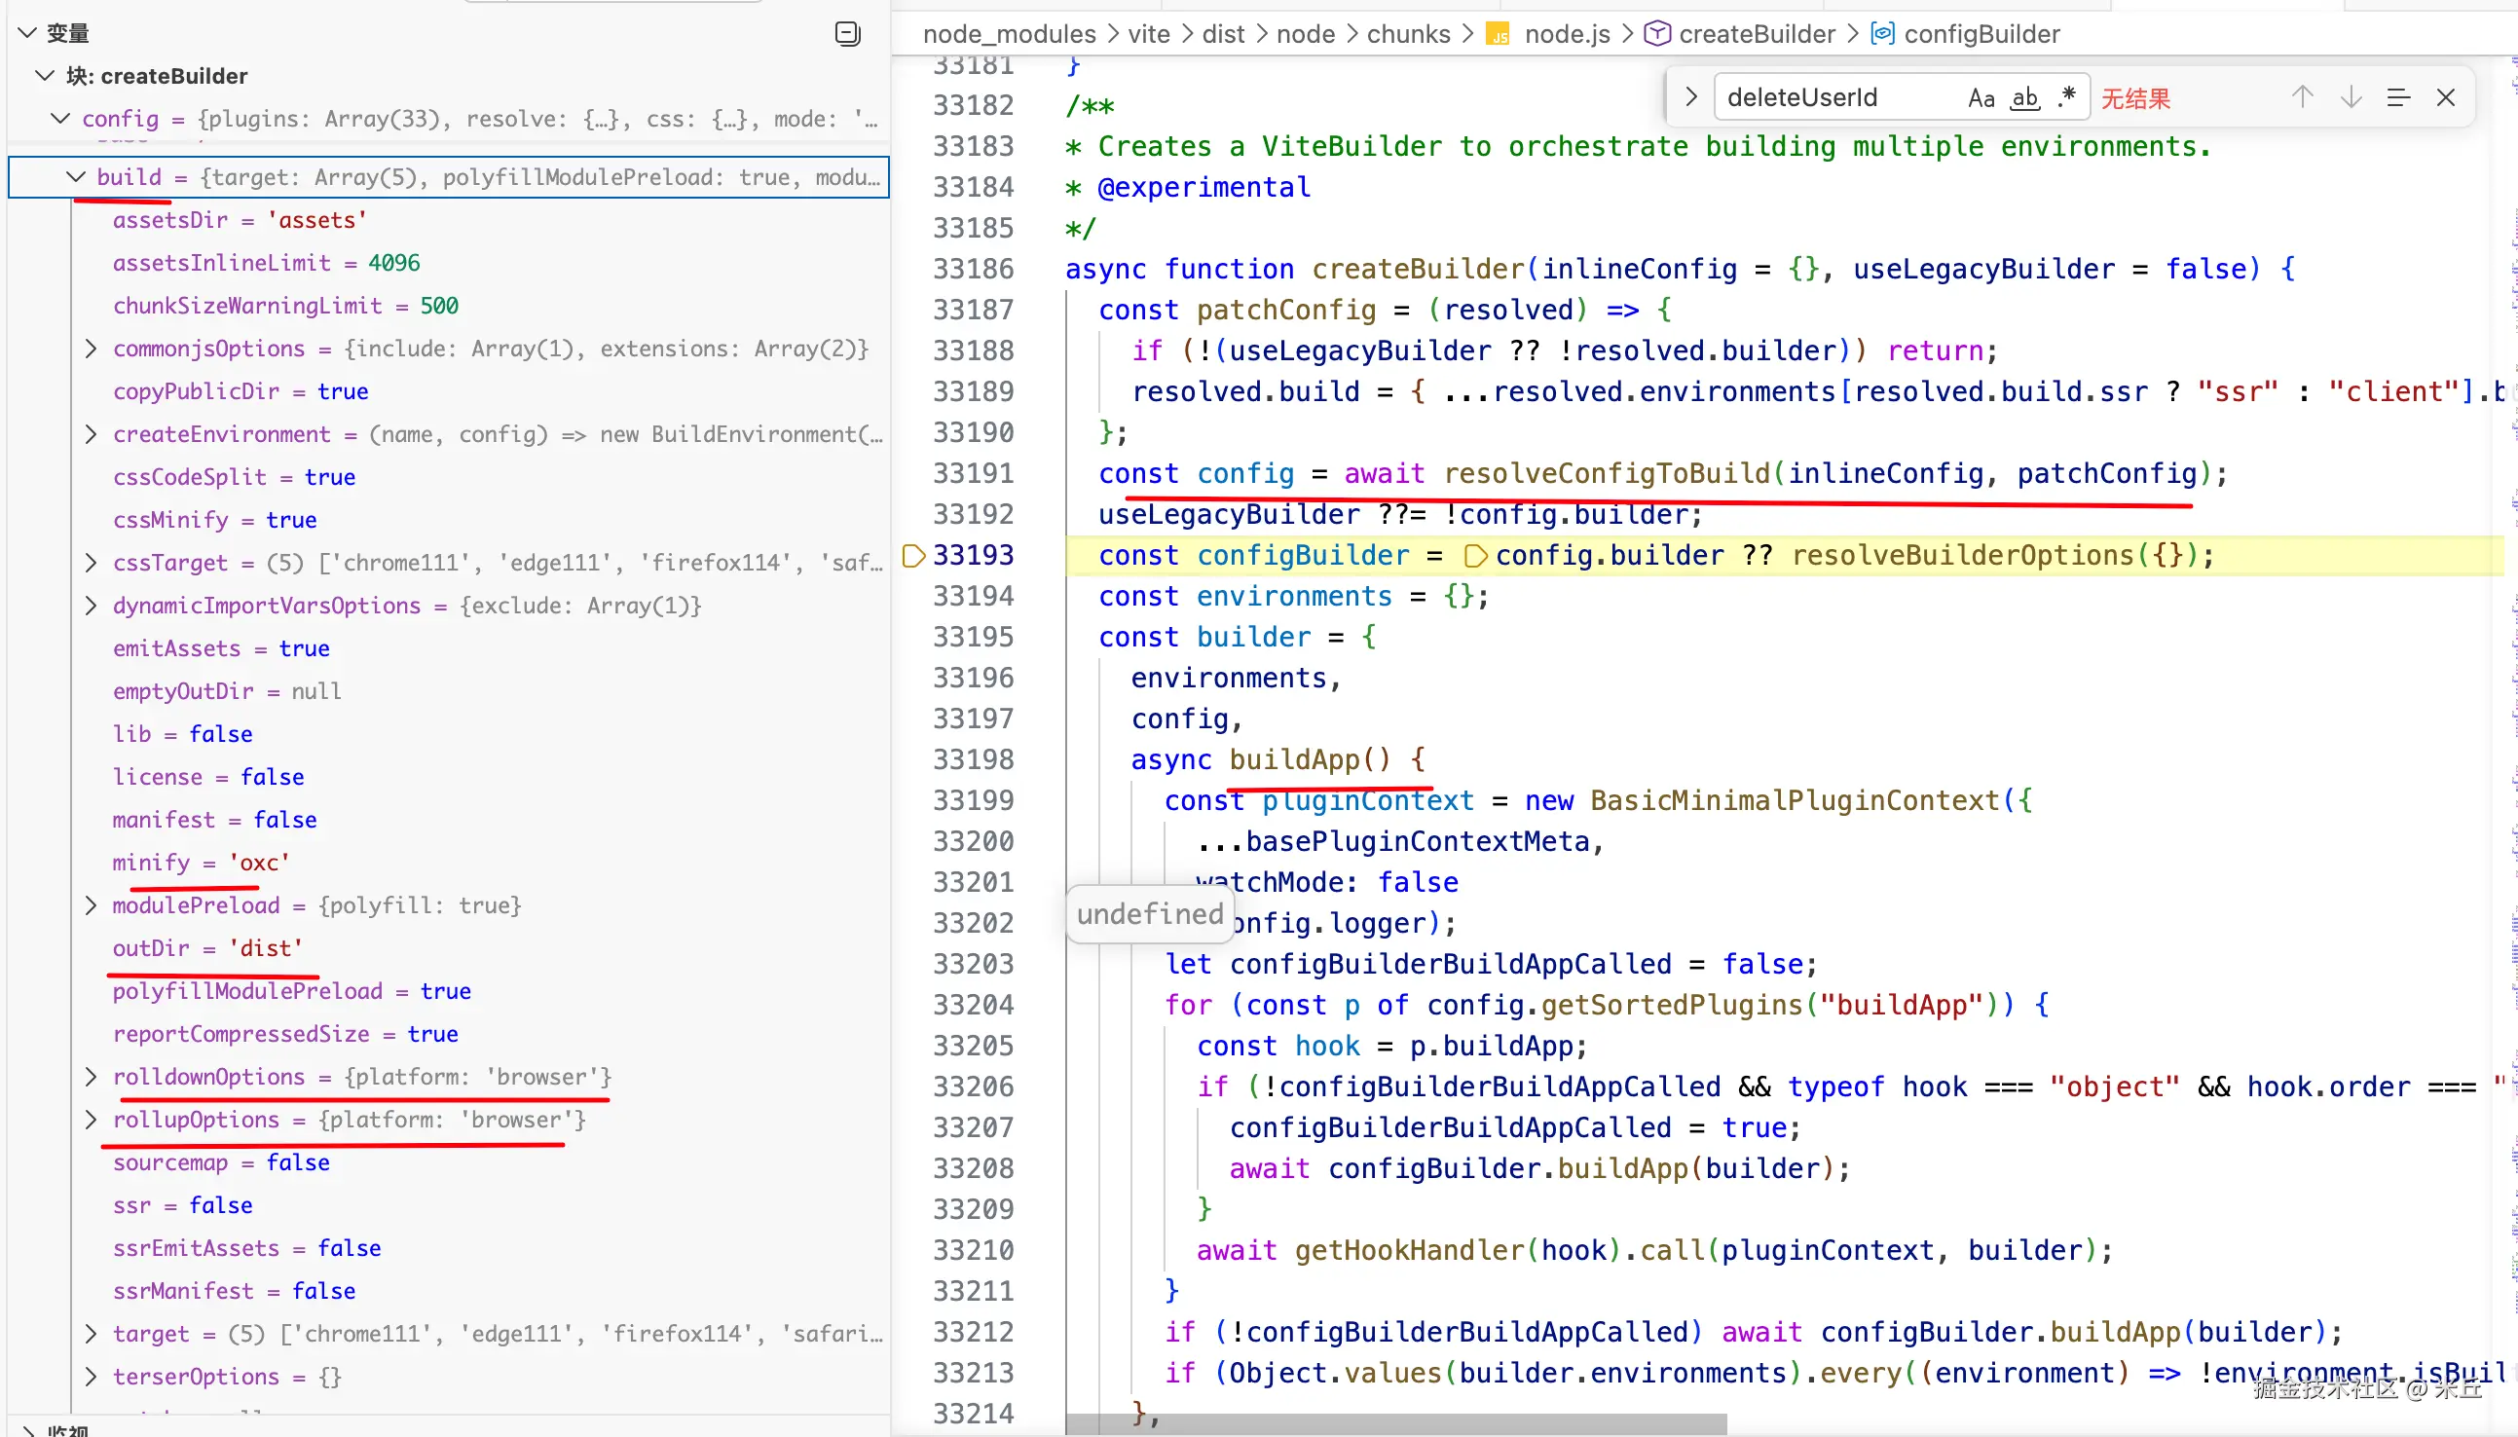Click breakpoint marker at line 33193
This screenshot has width=2518, height=1437.
coord(913,556)
